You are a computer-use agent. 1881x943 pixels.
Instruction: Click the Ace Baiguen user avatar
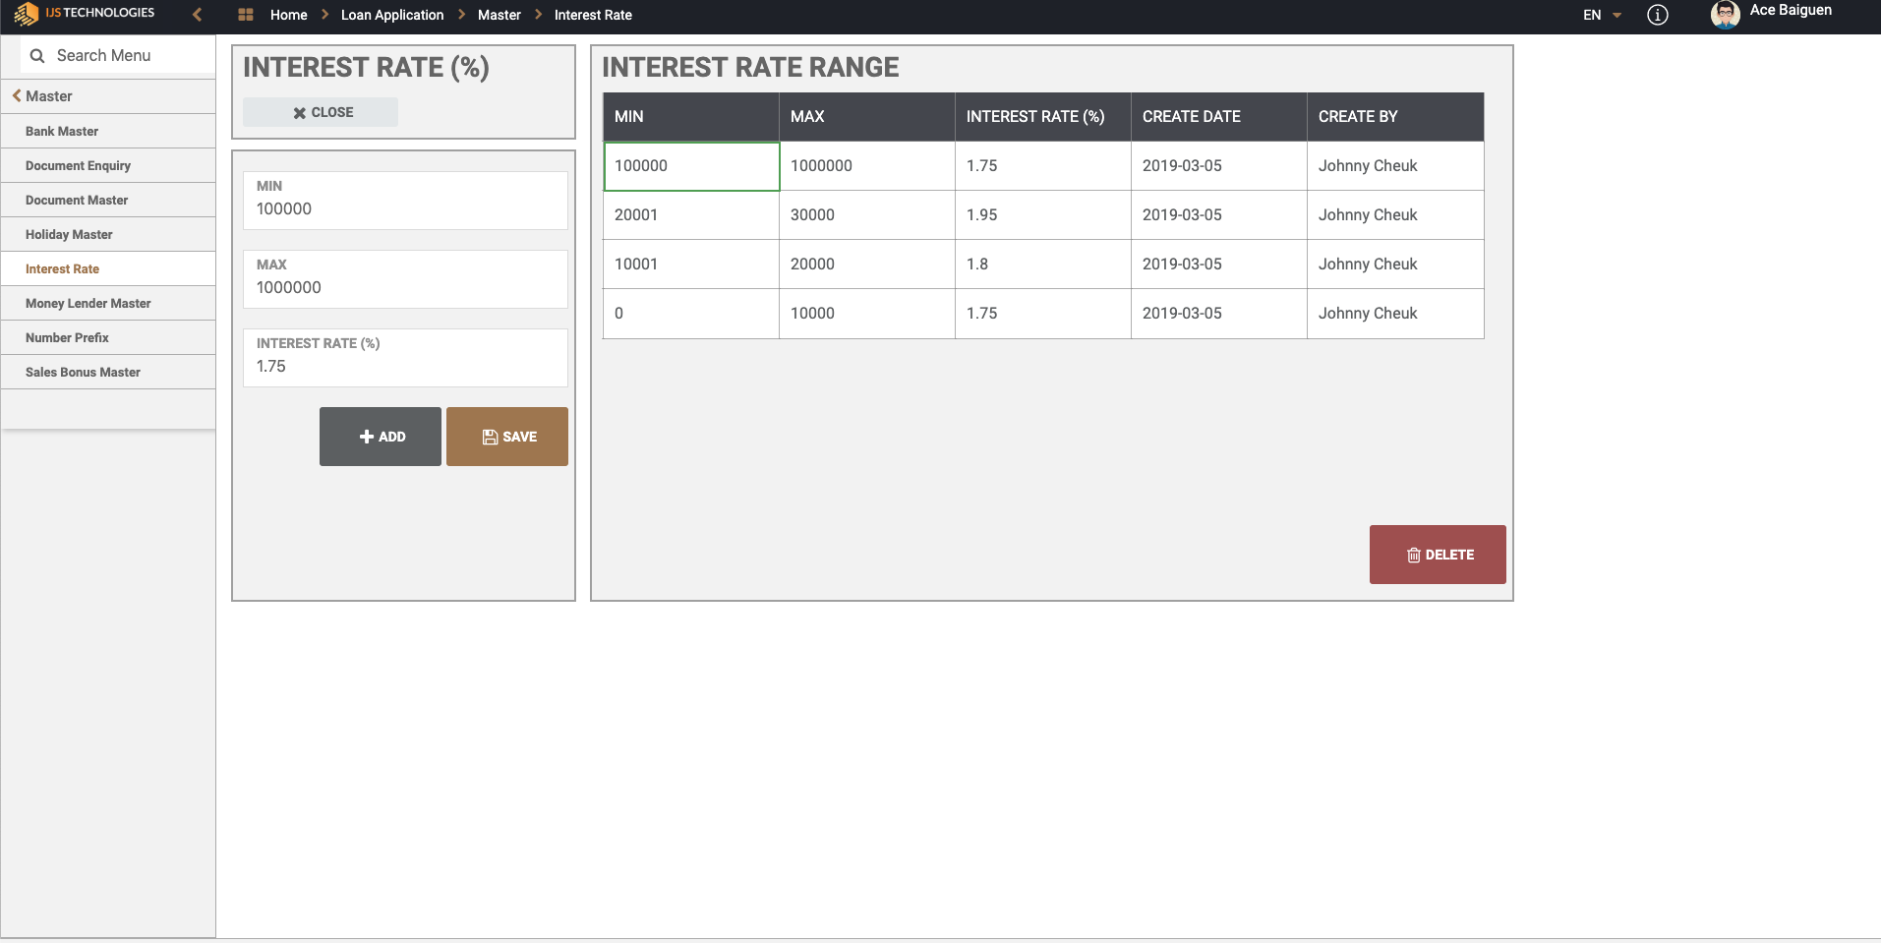coord(1725,15)
